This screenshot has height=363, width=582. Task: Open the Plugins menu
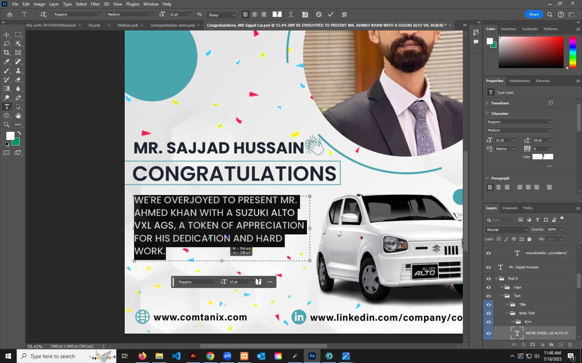click(133, 4)
